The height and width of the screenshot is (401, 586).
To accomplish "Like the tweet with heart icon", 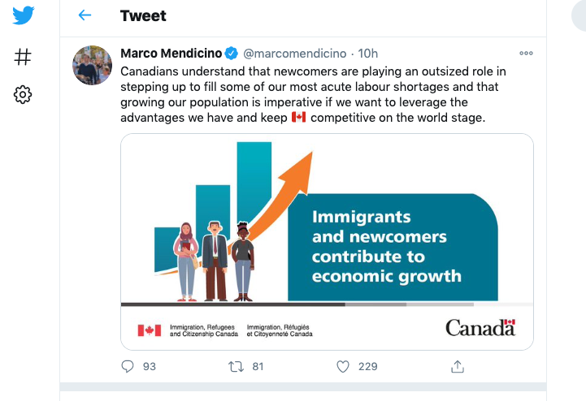I will click(x=343, y=367).
